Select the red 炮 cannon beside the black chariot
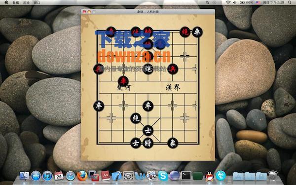 pos(185,32)
